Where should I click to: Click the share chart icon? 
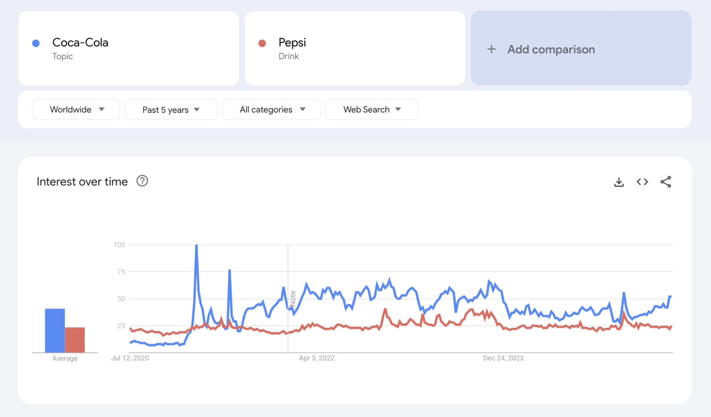pos(666,182)
